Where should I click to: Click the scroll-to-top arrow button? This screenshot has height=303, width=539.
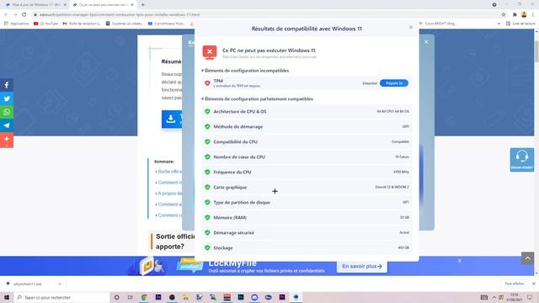pyautogui.click(x=528, y=258)
